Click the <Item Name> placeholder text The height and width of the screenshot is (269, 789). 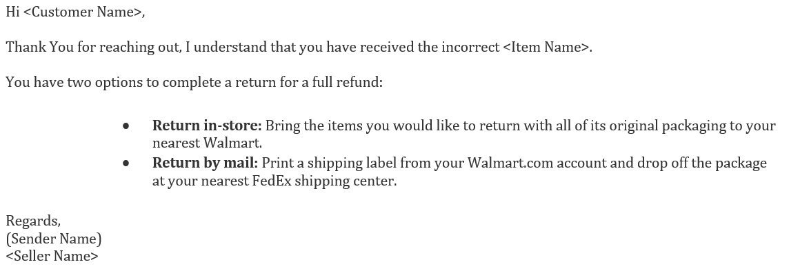click(546, 48)
